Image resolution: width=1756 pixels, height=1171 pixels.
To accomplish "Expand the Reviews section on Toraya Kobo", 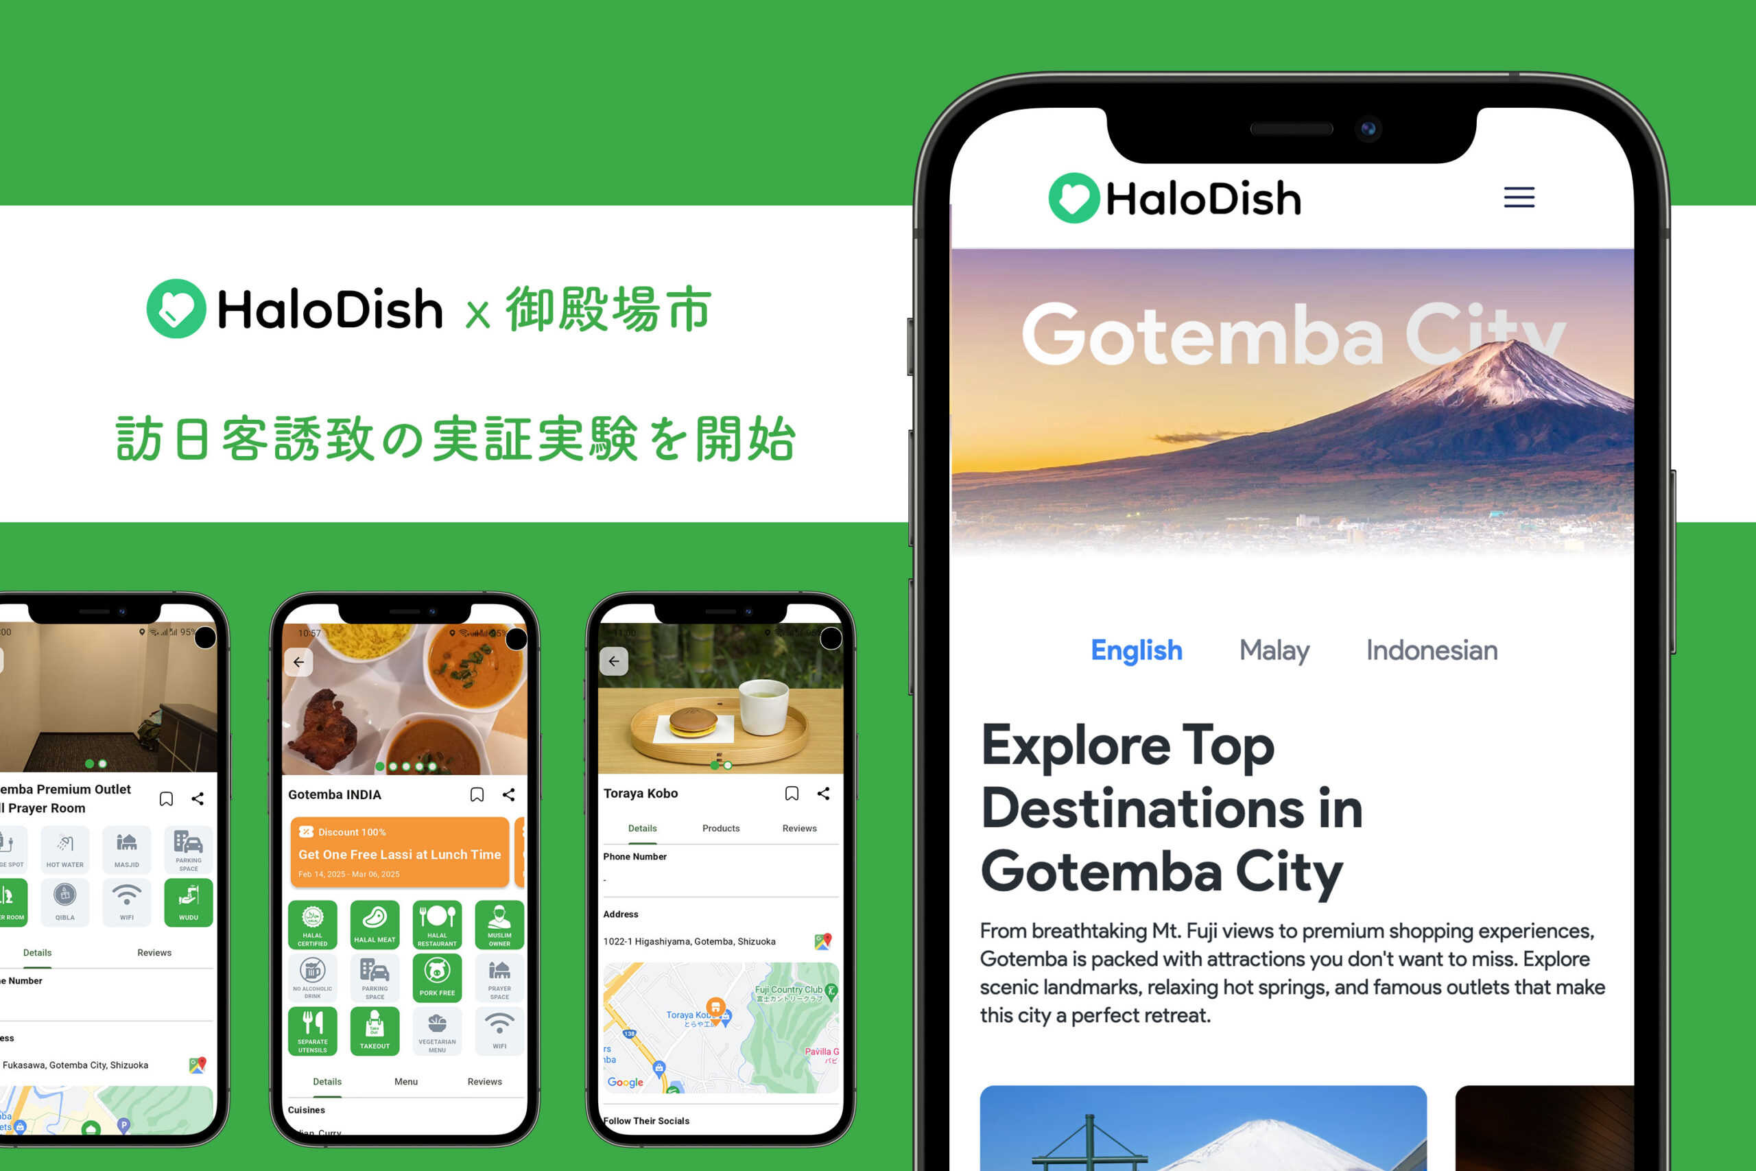I will [811, 827].
